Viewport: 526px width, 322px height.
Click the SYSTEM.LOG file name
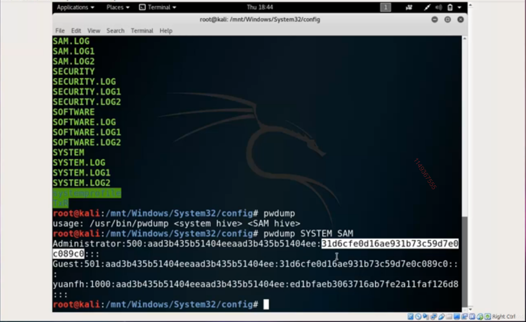coord(79,162)
